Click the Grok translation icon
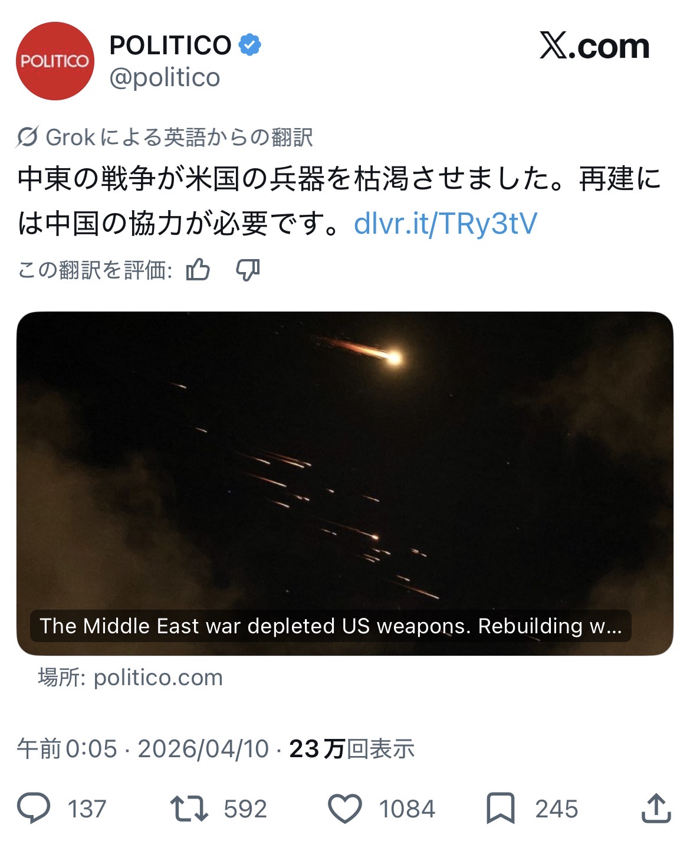690x841 pixels. tap(28, 137)
